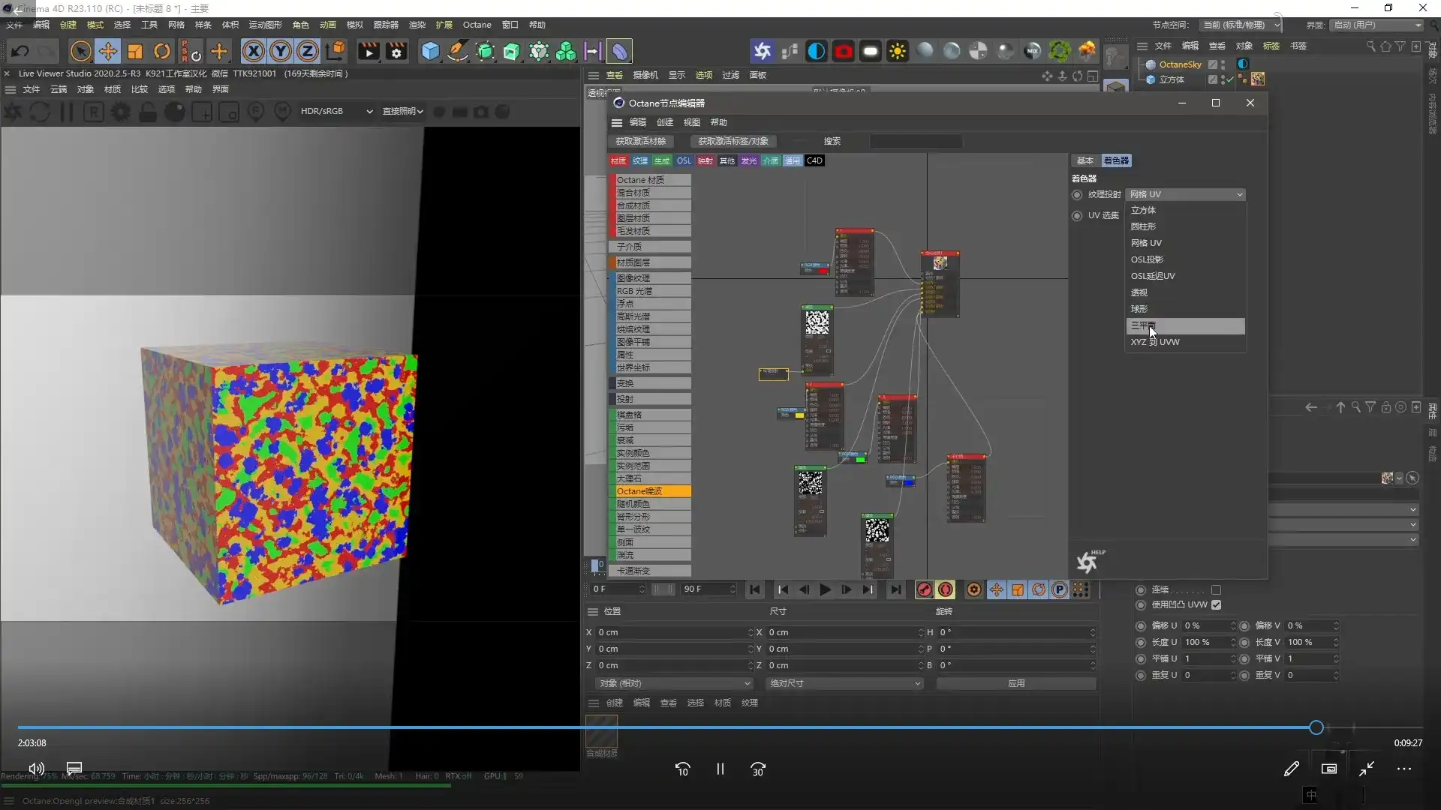The image size is (1441, 810).
Task: Open the Octane menu in menubar
Action: point(477,25)
